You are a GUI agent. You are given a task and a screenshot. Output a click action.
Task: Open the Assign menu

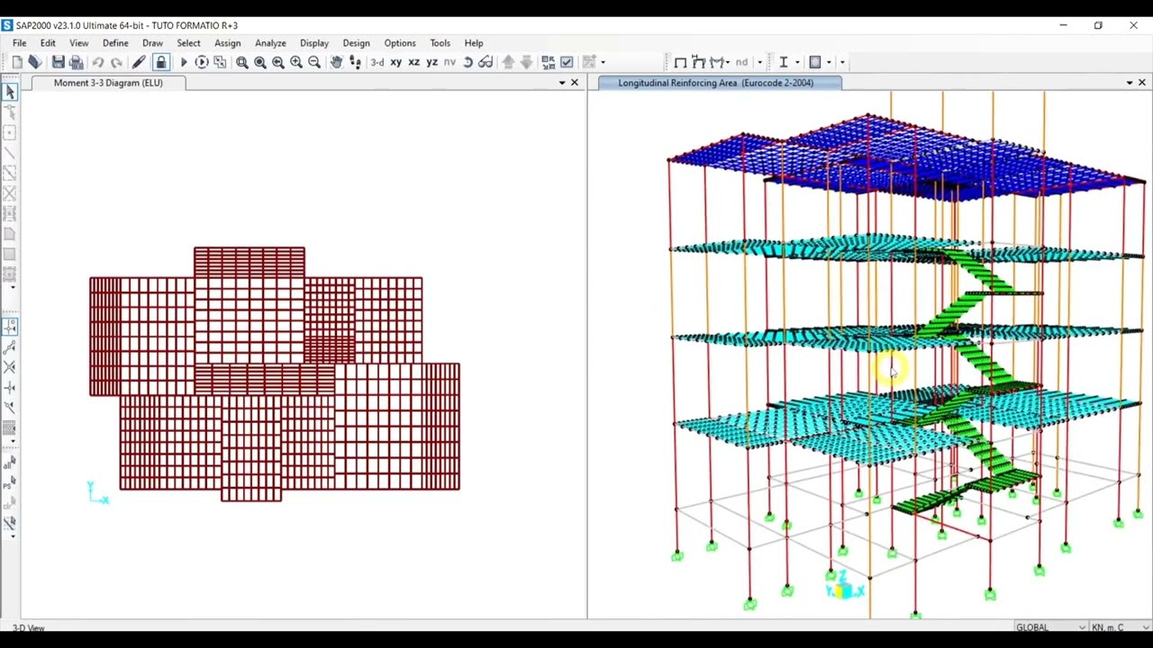227,43
